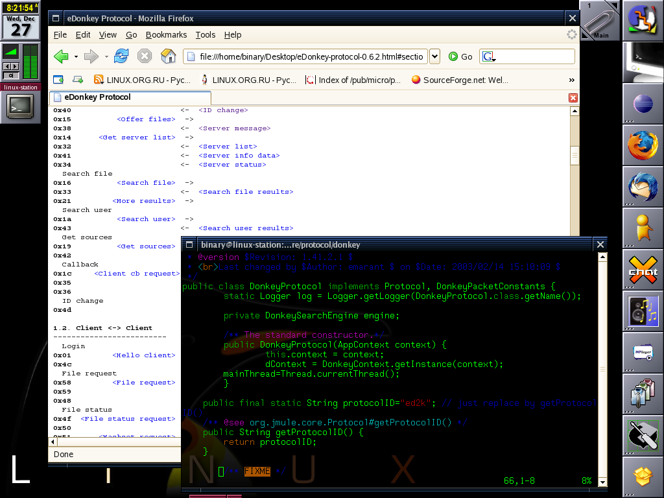Screen dimensions: 664x498
Task: Click the green Go button
Action: click(460, 56)
